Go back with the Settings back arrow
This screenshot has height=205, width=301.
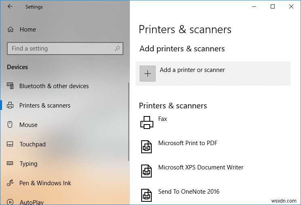[10, 6]
